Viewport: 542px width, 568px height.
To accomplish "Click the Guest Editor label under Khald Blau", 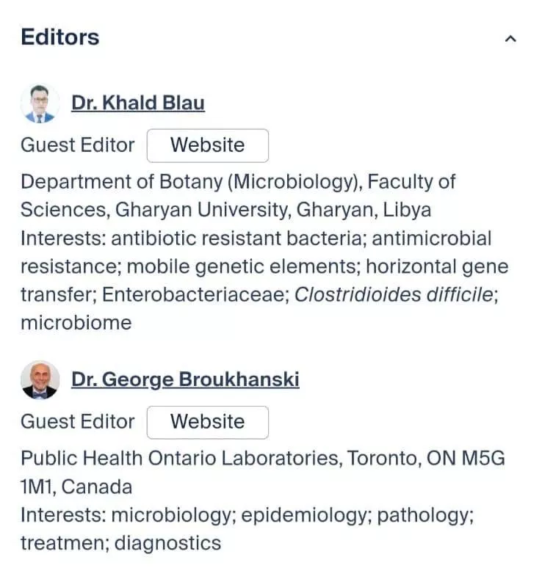I will (x=78, y=145).
